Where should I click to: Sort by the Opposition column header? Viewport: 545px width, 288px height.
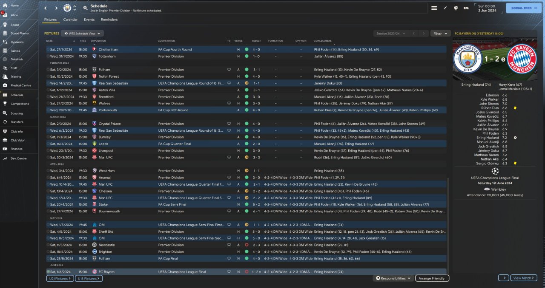coord(98,41)
